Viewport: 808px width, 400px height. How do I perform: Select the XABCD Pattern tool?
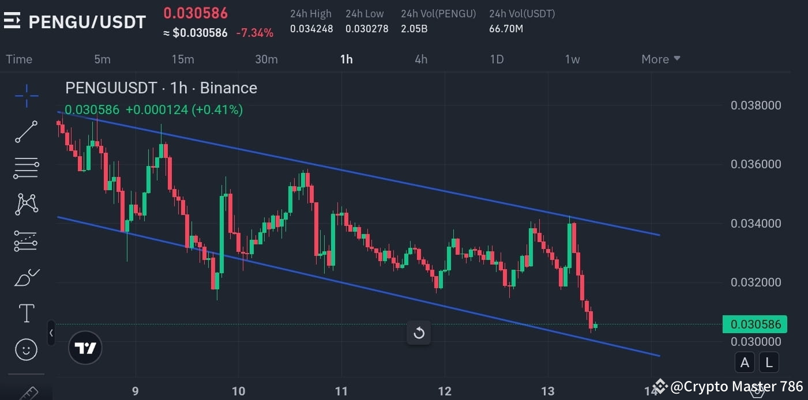coord(26,204)
